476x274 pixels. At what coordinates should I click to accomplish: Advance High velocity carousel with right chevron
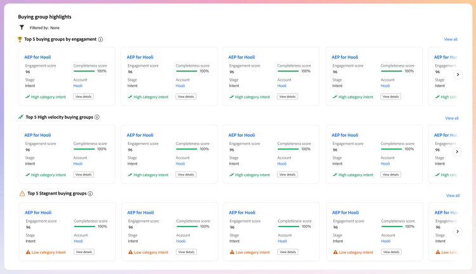point(457,152)
